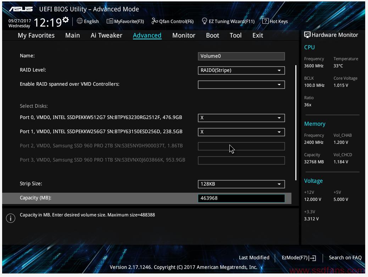Expand RAID spanned over VMD Controllers dropdown
The image size is (368, 277).
coord(241,85)
